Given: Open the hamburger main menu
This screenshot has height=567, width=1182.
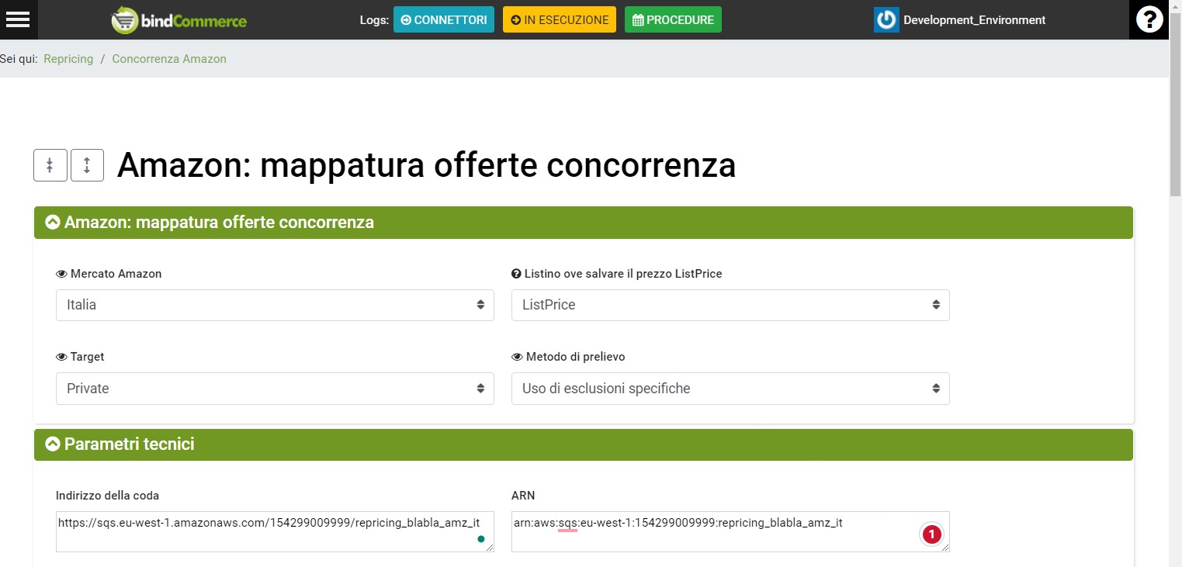Looking at the screenshot, I should tap(17, 19).
